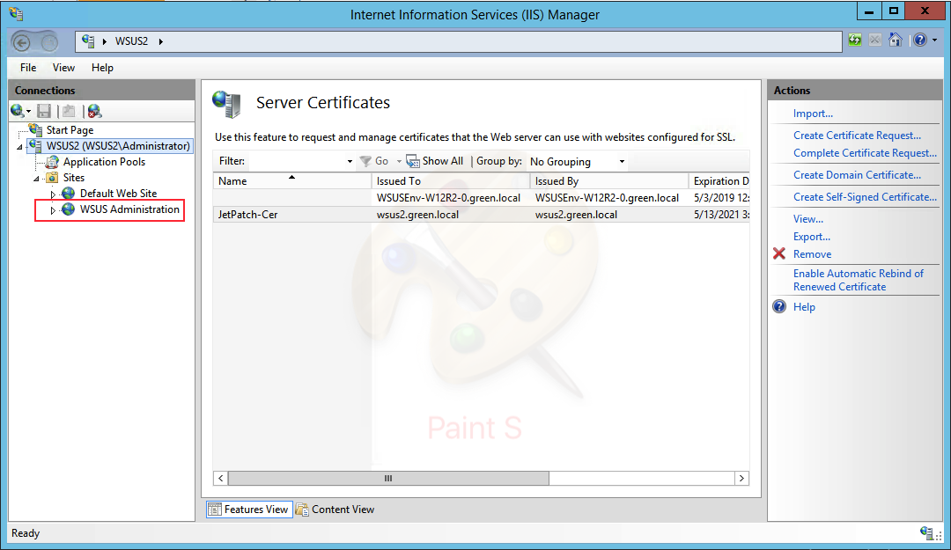
Task: Open the Go button dropdown arrow
Action: point(399,161)
